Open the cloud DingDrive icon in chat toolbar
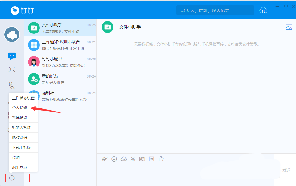The width and height of the screenshot is (296, 186). [x=123, y=159]
